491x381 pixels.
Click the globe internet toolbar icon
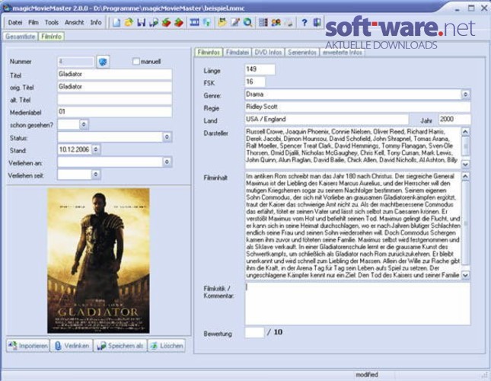point(206,23)
